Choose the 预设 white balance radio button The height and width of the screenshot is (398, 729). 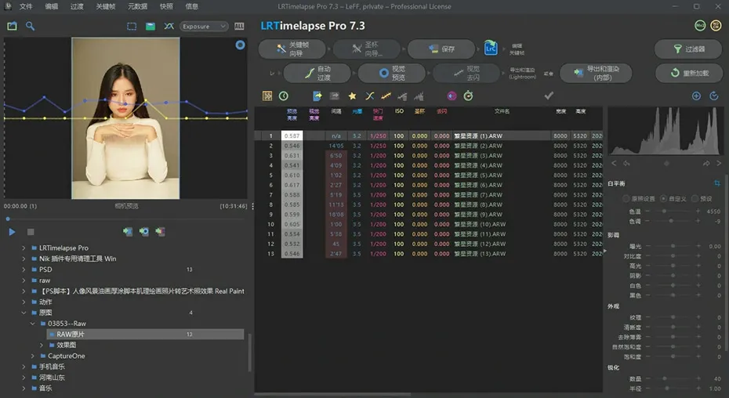click(696, 199)
